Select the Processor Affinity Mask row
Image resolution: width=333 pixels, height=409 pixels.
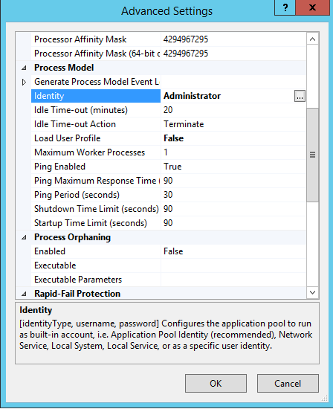pos(168,39)
